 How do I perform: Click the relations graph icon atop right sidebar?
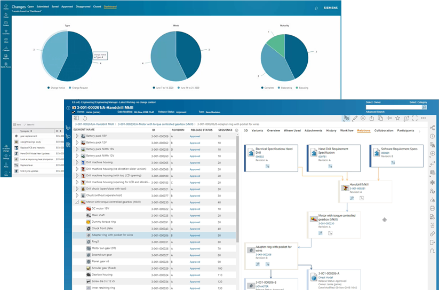click(x=433, y=128)
